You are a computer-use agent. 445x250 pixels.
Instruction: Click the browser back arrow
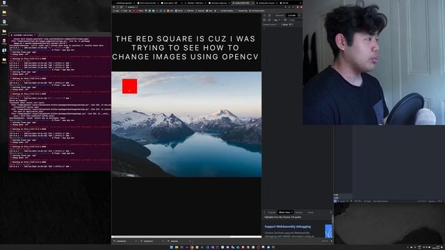(x=114, y=7)
